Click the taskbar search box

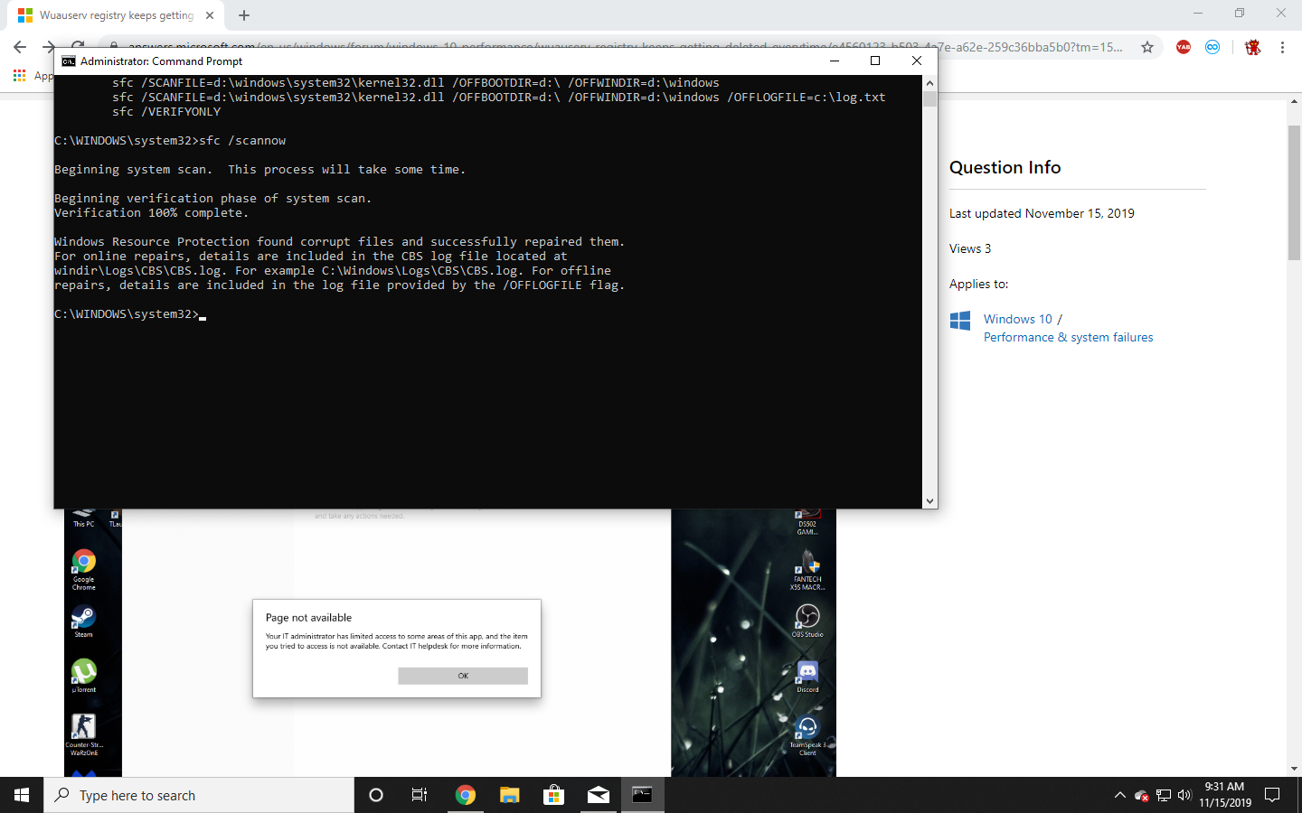tap(199, 795)
